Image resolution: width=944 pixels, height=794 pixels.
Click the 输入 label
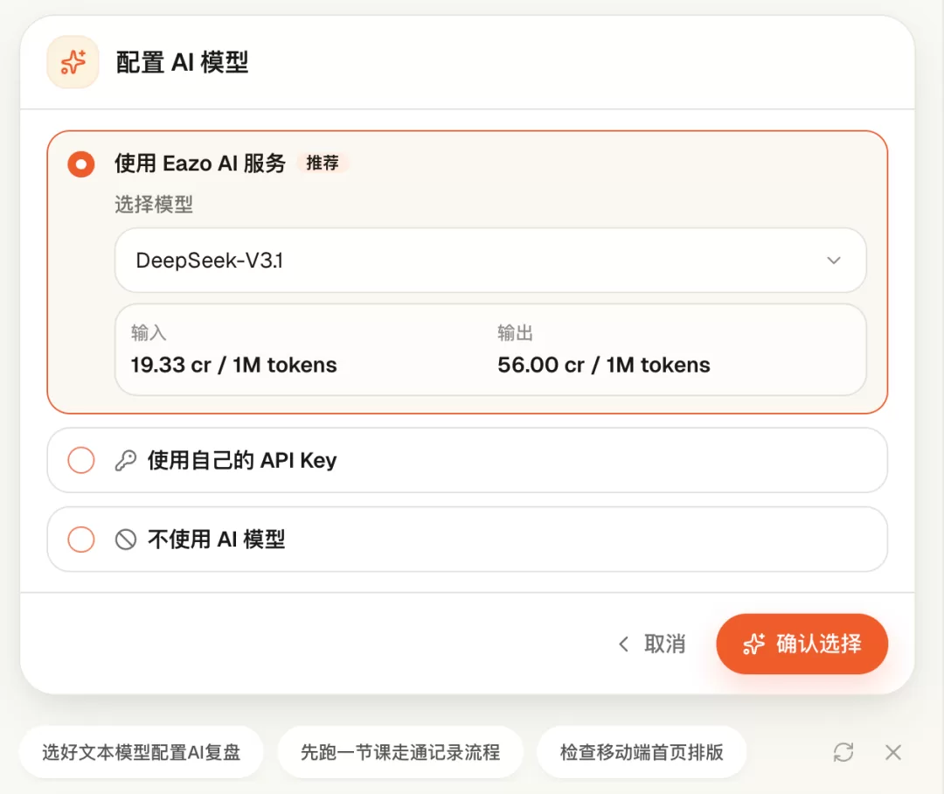(x=149, y=332)
